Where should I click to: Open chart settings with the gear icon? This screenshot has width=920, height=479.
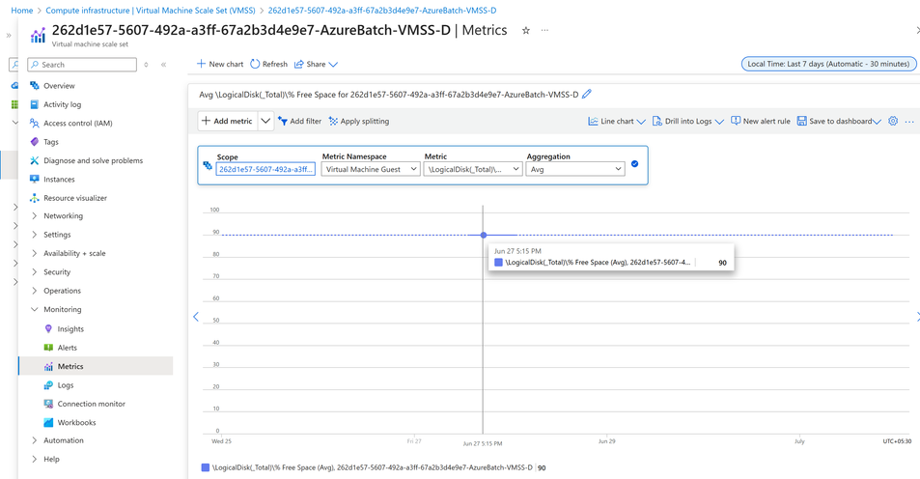(x=893, y=121)
